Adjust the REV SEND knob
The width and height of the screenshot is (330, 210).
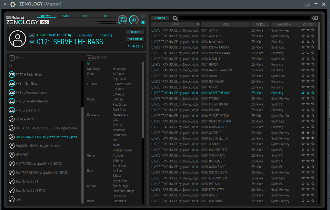tap(123, 20)
